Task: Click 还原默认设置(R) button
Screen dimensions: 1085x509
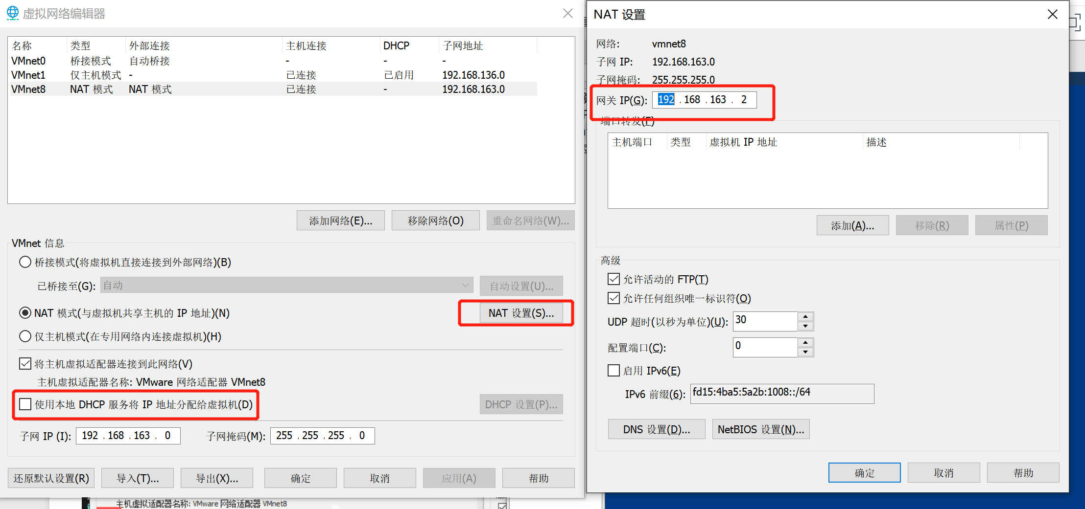Action: 51,478
